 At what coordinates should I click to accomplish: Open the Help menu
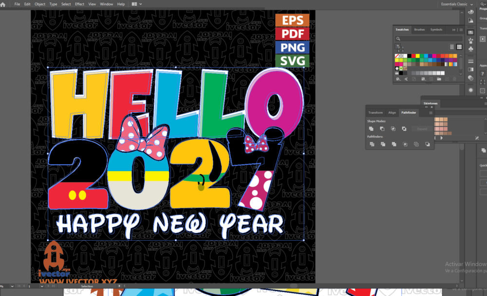click(121, 4)
